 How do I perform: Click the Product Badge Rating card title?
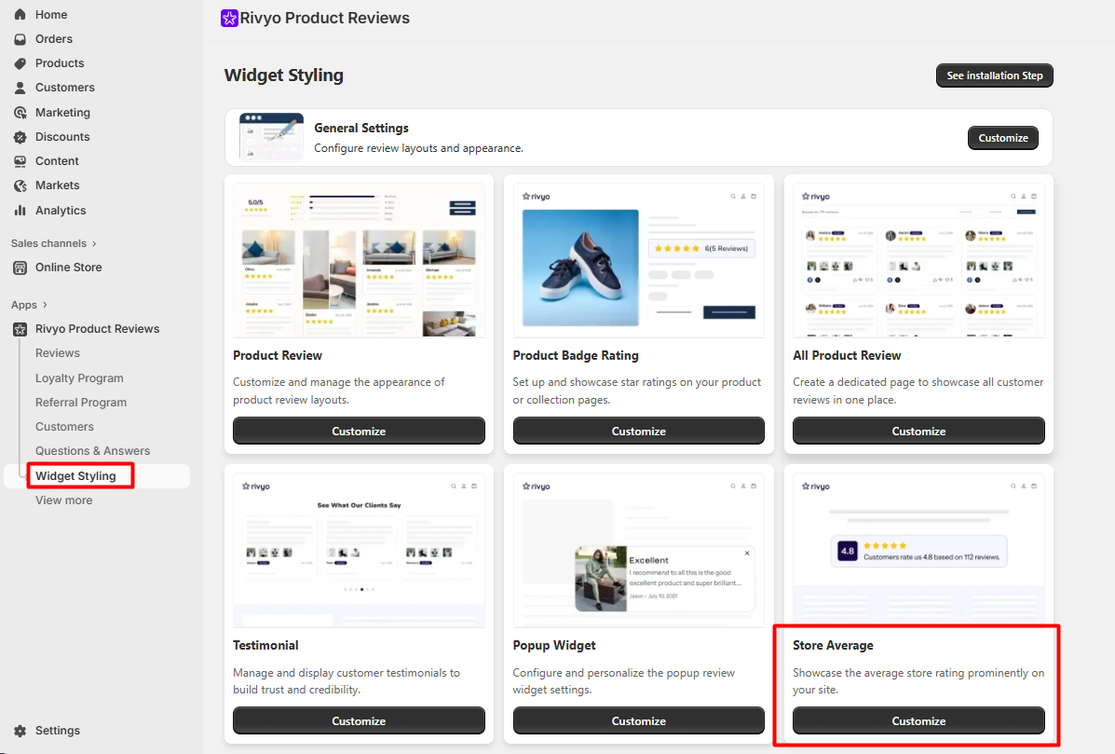[x=576, y=356]
